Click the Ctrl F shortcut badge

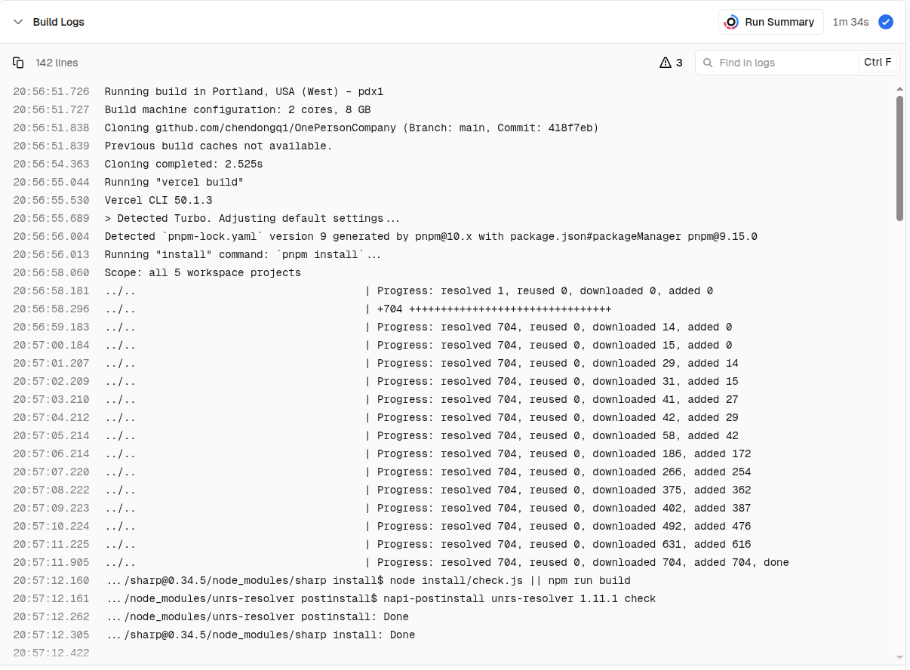pos(878,63)
